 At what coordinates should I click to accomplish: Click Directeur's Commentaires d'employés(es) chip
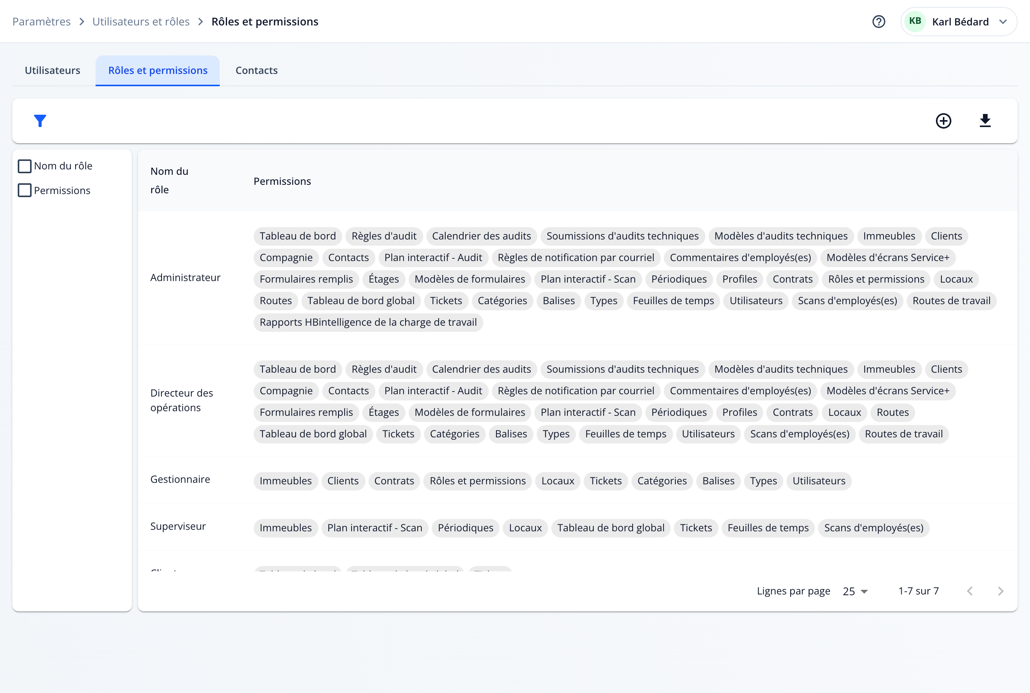740,391
